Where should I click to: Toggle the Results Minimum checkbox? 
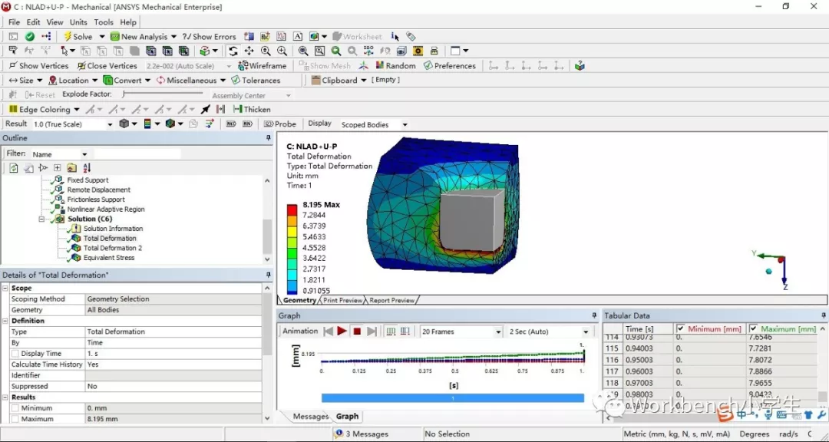pos(15,408)
